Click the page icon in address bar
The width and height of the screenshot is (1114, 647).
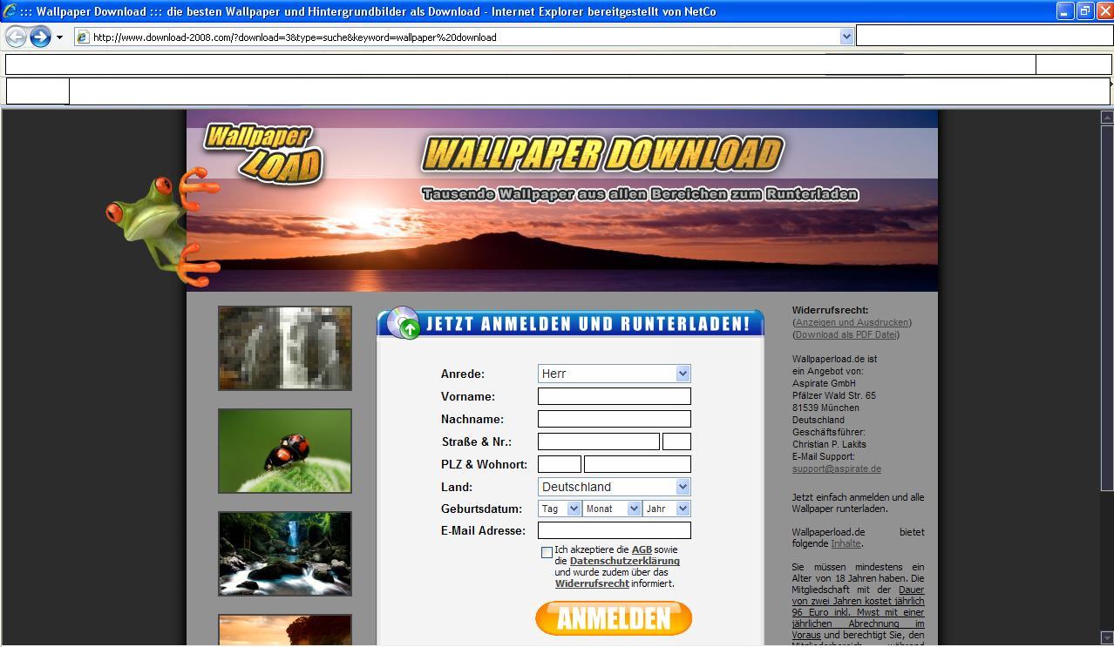pos(83,37)
